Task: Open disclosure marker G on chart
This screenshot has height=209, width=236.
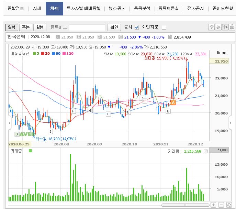Action: point(90,111)
